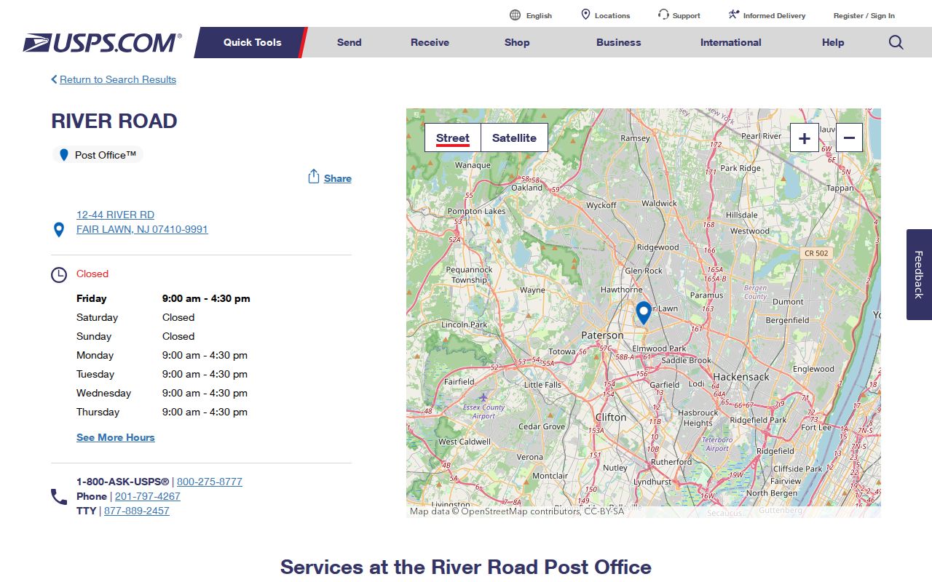
Task: Call 800-275-8777 link
Action: (x=210, y=482)
